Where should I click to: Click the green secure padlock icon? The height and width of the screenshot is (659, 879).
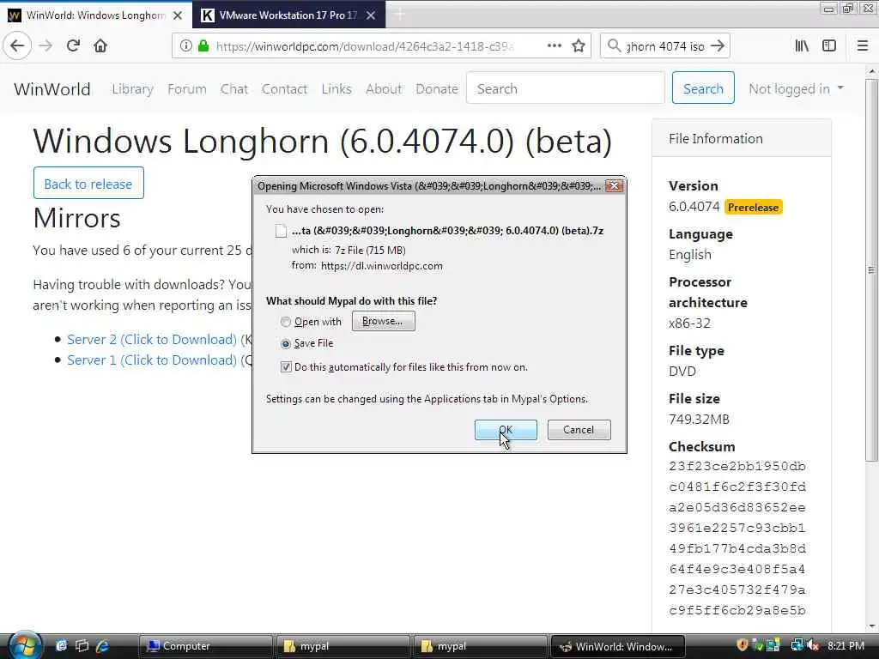coord(203,46)
